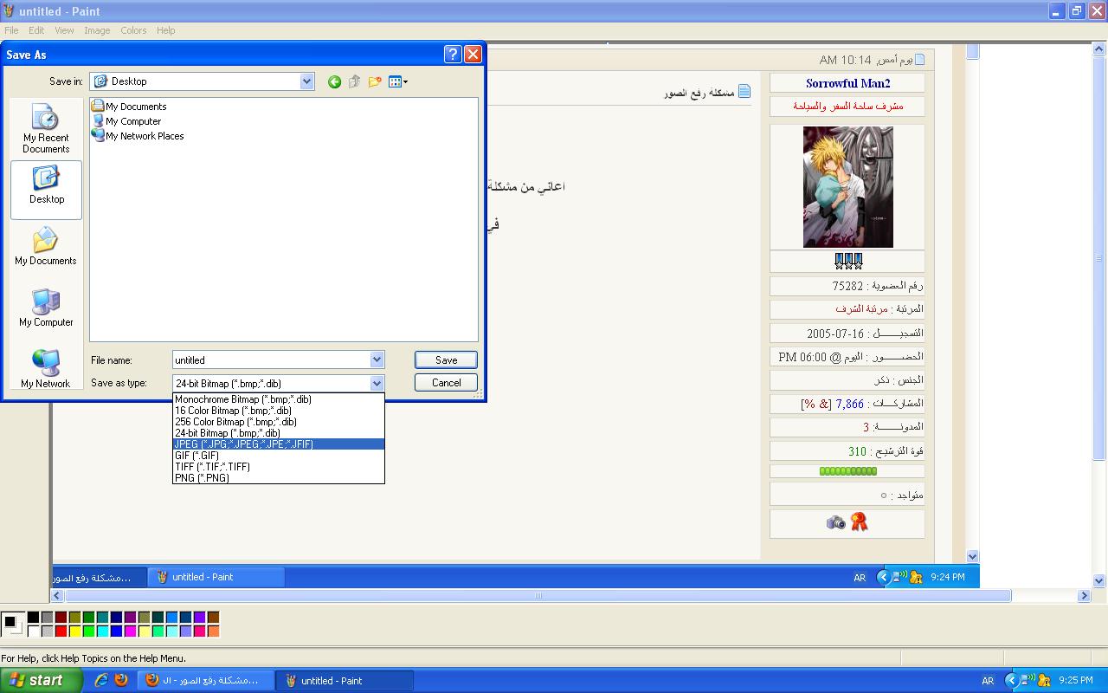This screenshot has width=1108, height=693.
Task: Click the Back arrow icon in Save As
Action: click(x=334, y=81)
